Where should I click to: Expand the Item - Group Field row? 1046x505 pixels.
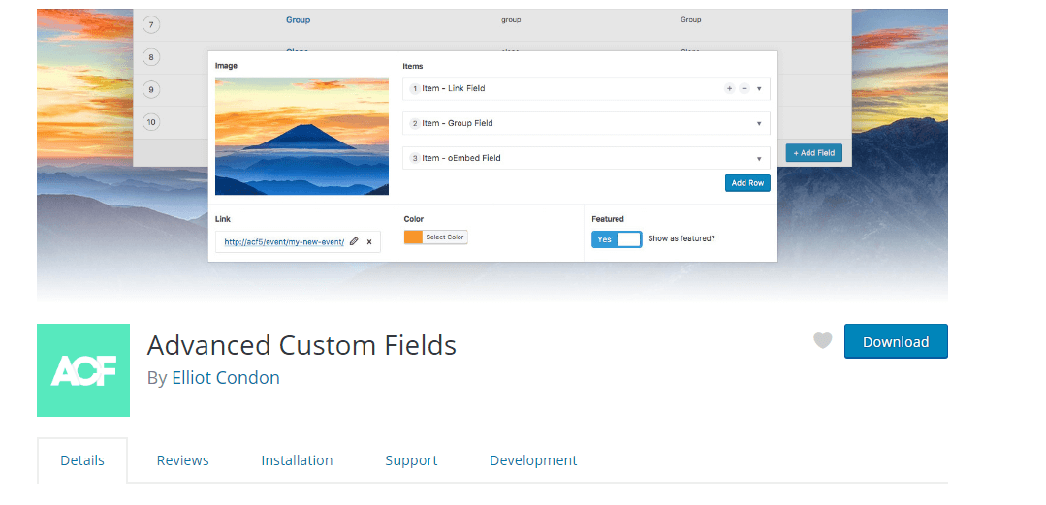coord(586,123)
